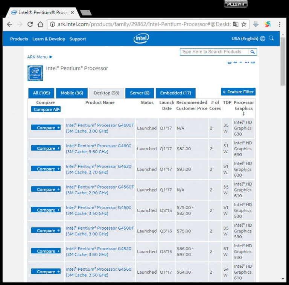Viewport: 289px width, 285px height.
Task: Click the translate page icon
Action: (236, 24)
